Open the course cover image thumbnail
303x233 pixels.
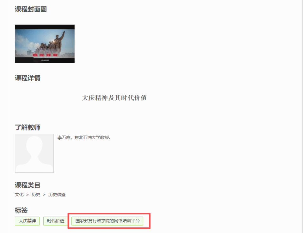45,44
